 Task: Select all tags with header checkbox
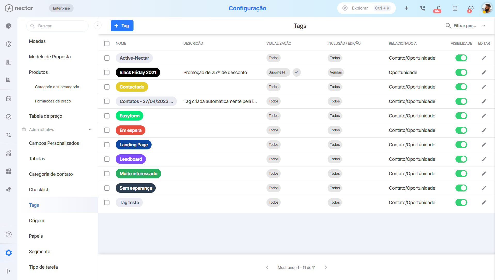coord(107,43)
